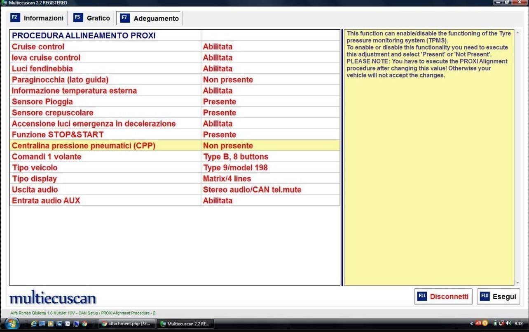
Task: Click description panel scrollbar down arrow
Action: (x=517, y=283)
